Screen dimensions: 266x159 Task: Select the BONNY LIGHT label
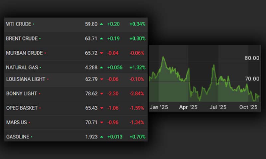pyautogui.click(x=22, y=94)
